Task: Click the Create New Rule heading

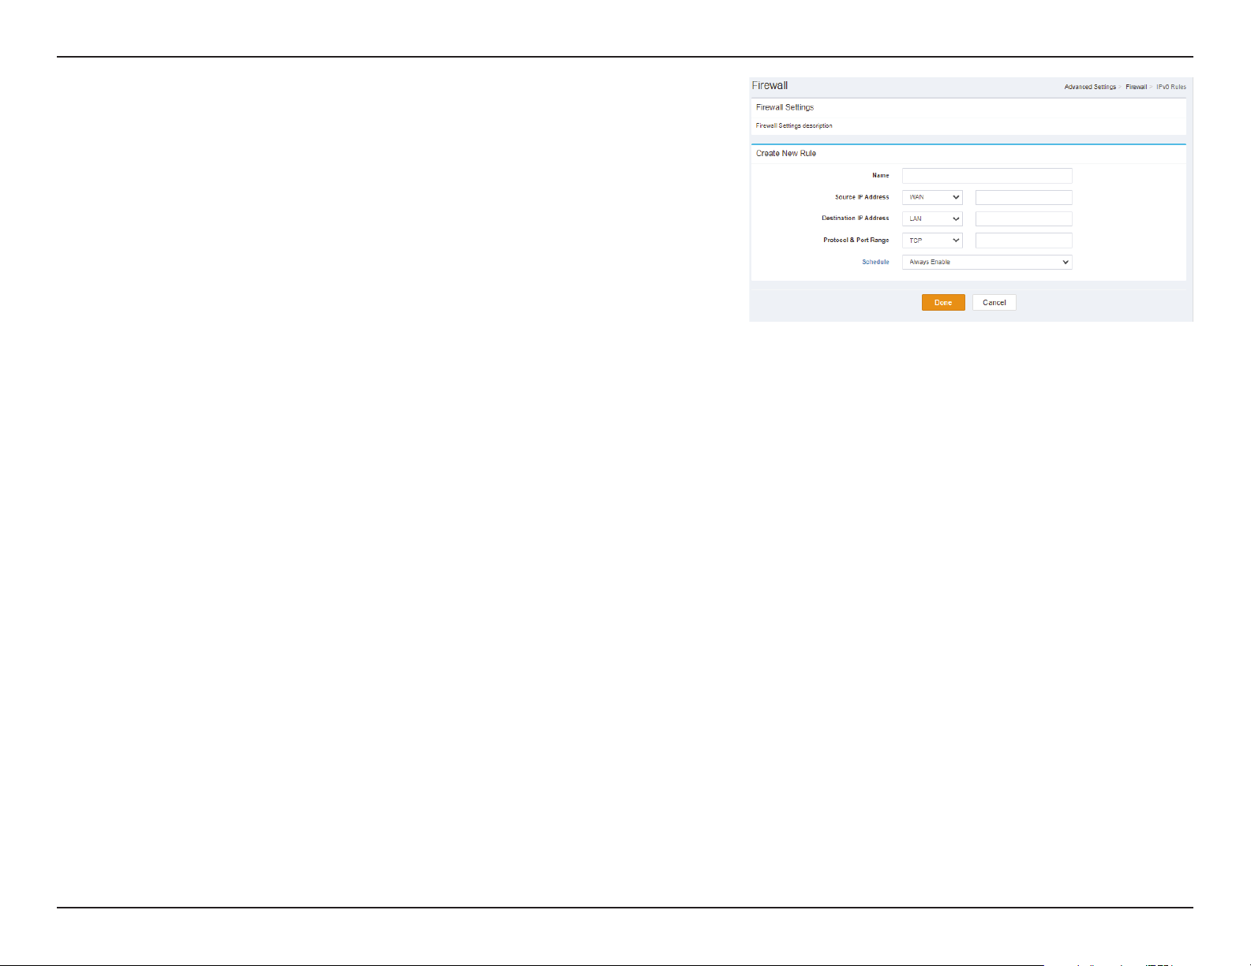Action: coord(786,153)
